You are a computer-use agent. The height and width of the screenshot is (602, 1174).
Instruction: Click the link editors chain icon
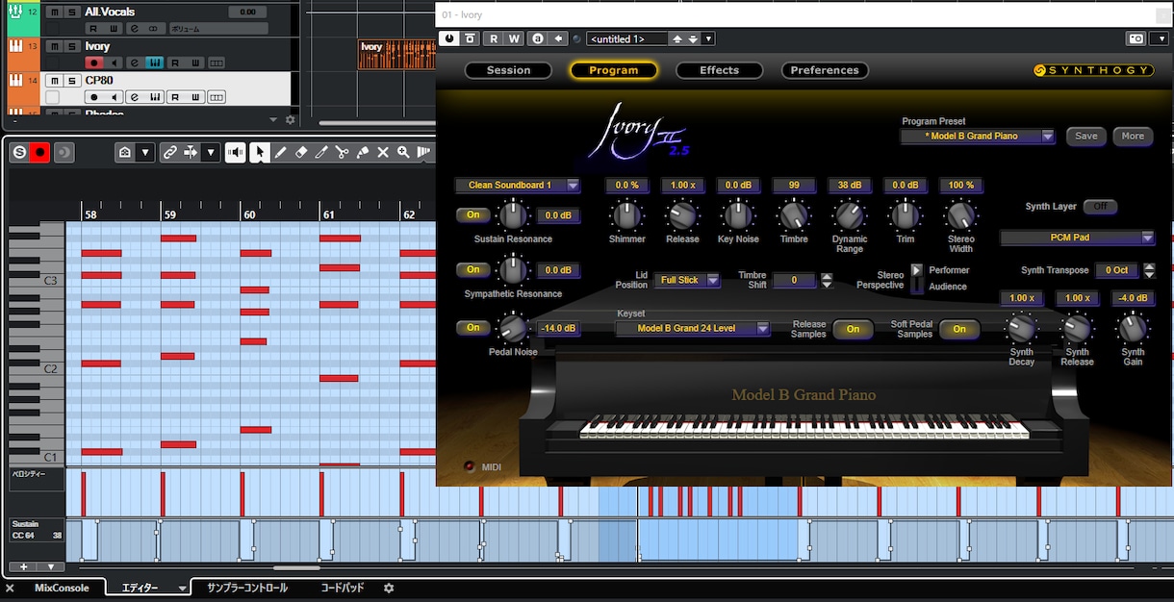(x=169, y=152)
